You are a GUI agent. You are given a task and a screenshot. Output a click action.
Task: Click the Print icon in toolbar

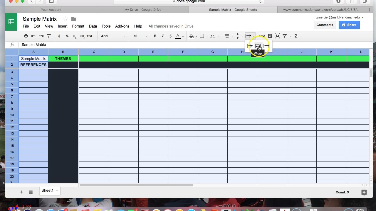(26, 36)
